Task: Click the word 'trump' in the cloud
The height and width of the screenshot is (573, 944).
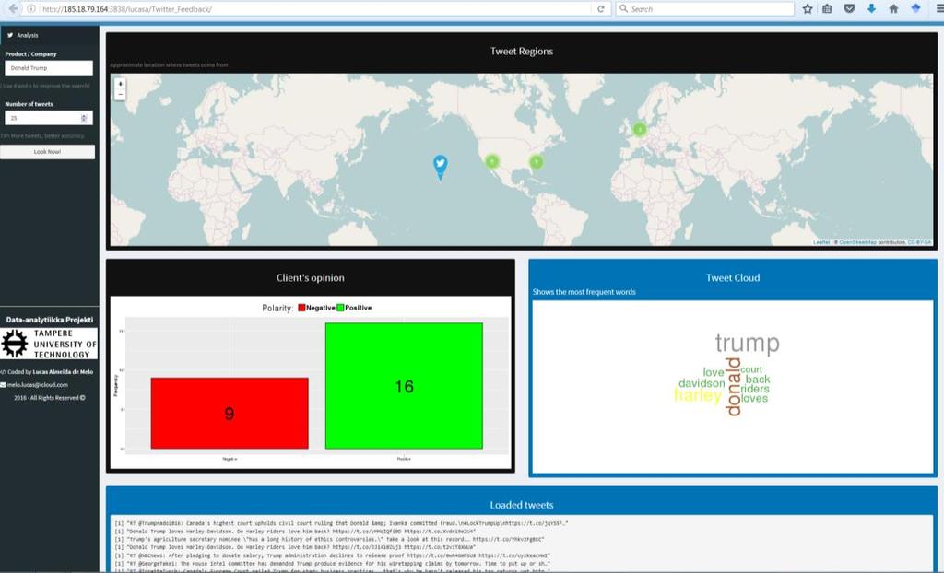Action: [747, 343]
